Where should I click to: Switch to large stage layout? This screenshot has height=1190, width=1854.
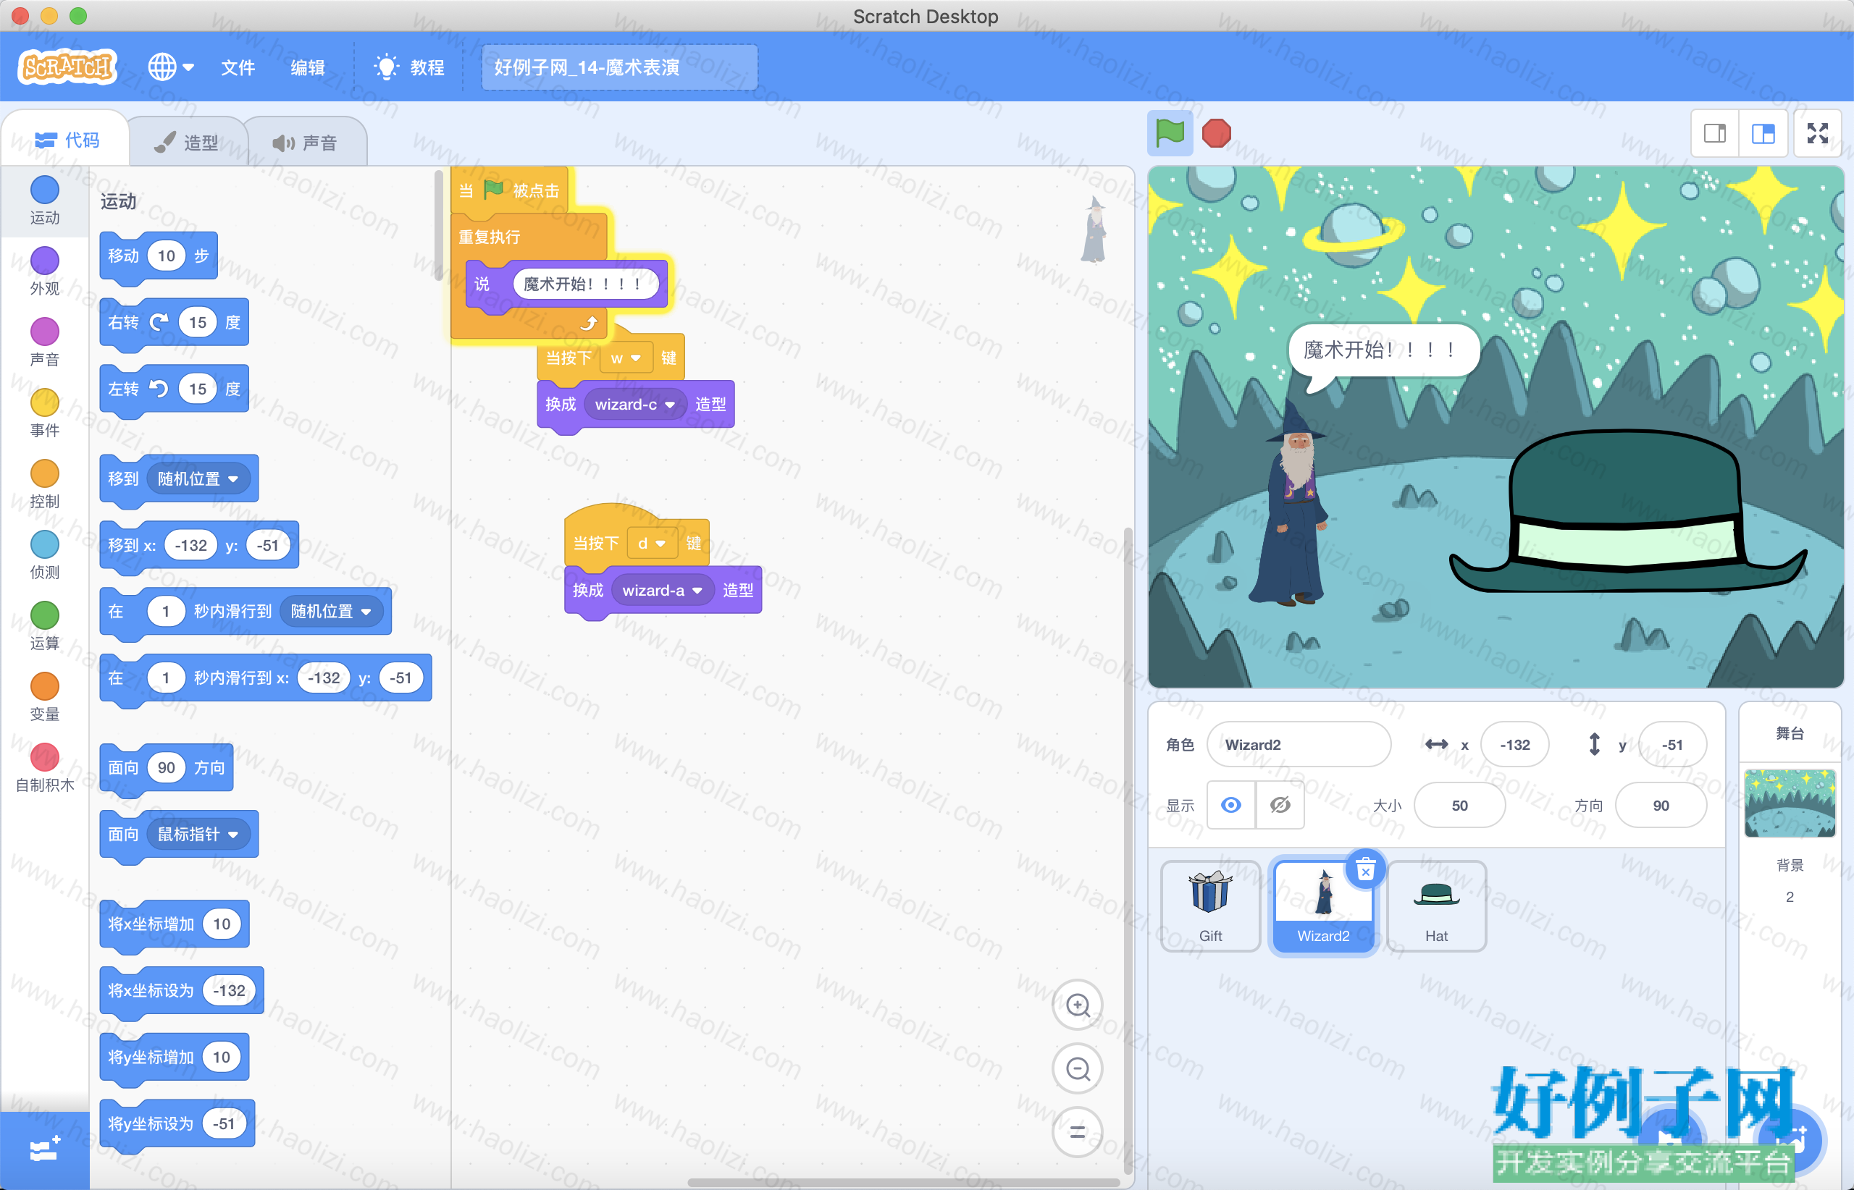pos(1763,134)
